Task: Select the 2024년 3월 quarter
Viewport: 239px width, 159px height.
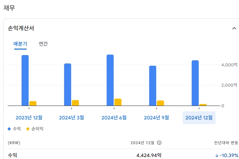Action: point(71,117)
